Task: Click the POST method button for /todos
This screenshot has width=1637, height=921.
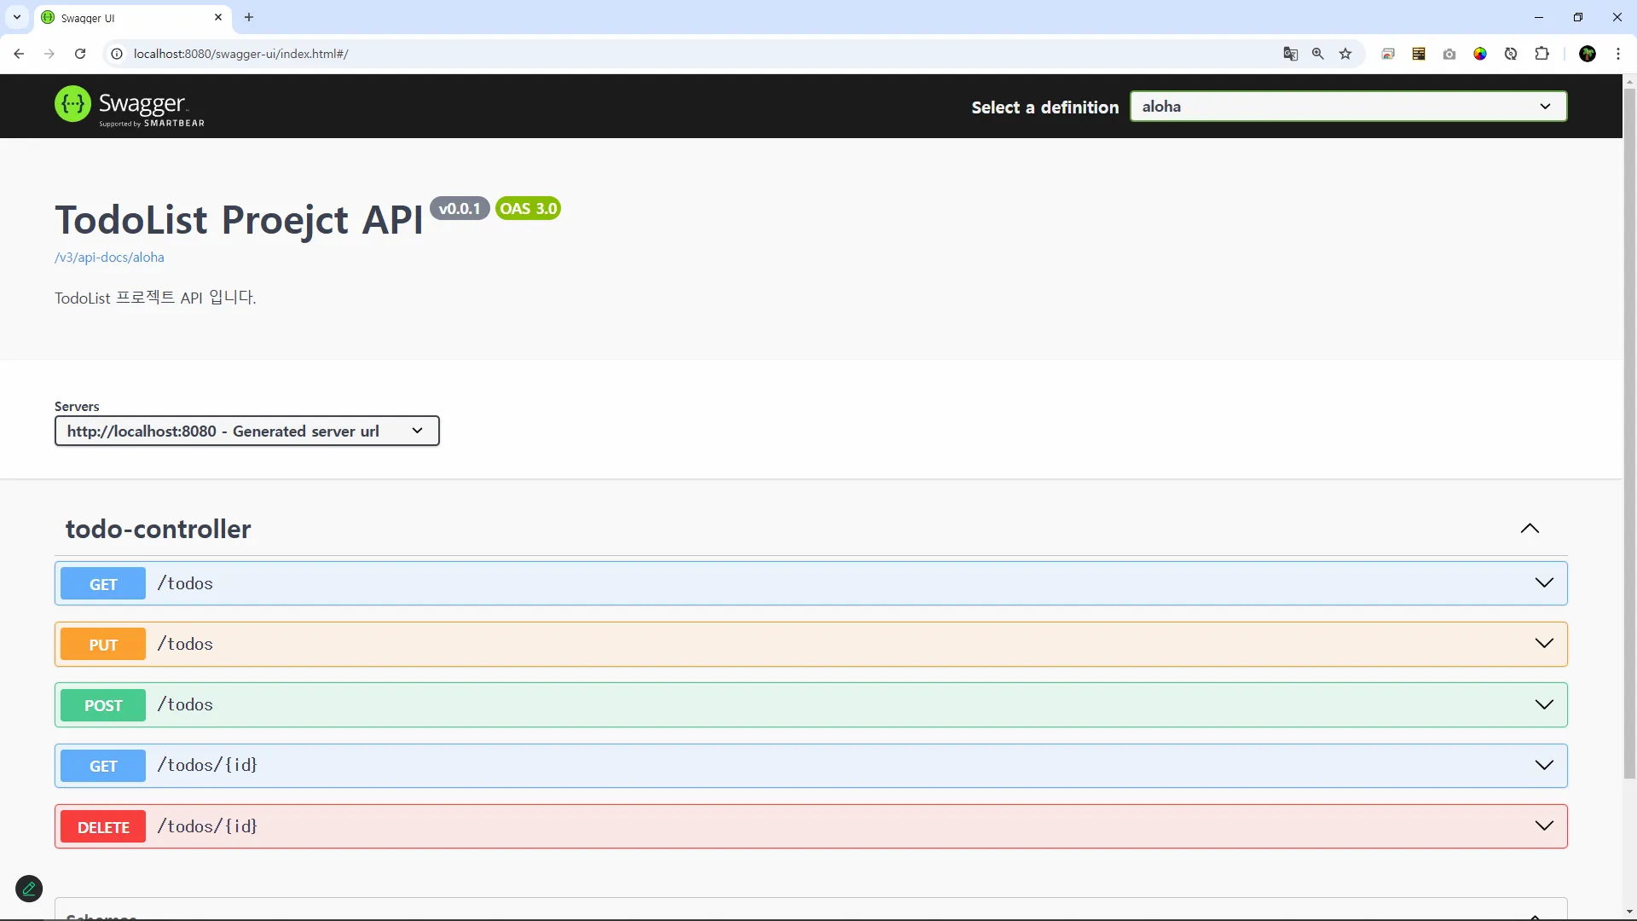Action: [103, 705]
